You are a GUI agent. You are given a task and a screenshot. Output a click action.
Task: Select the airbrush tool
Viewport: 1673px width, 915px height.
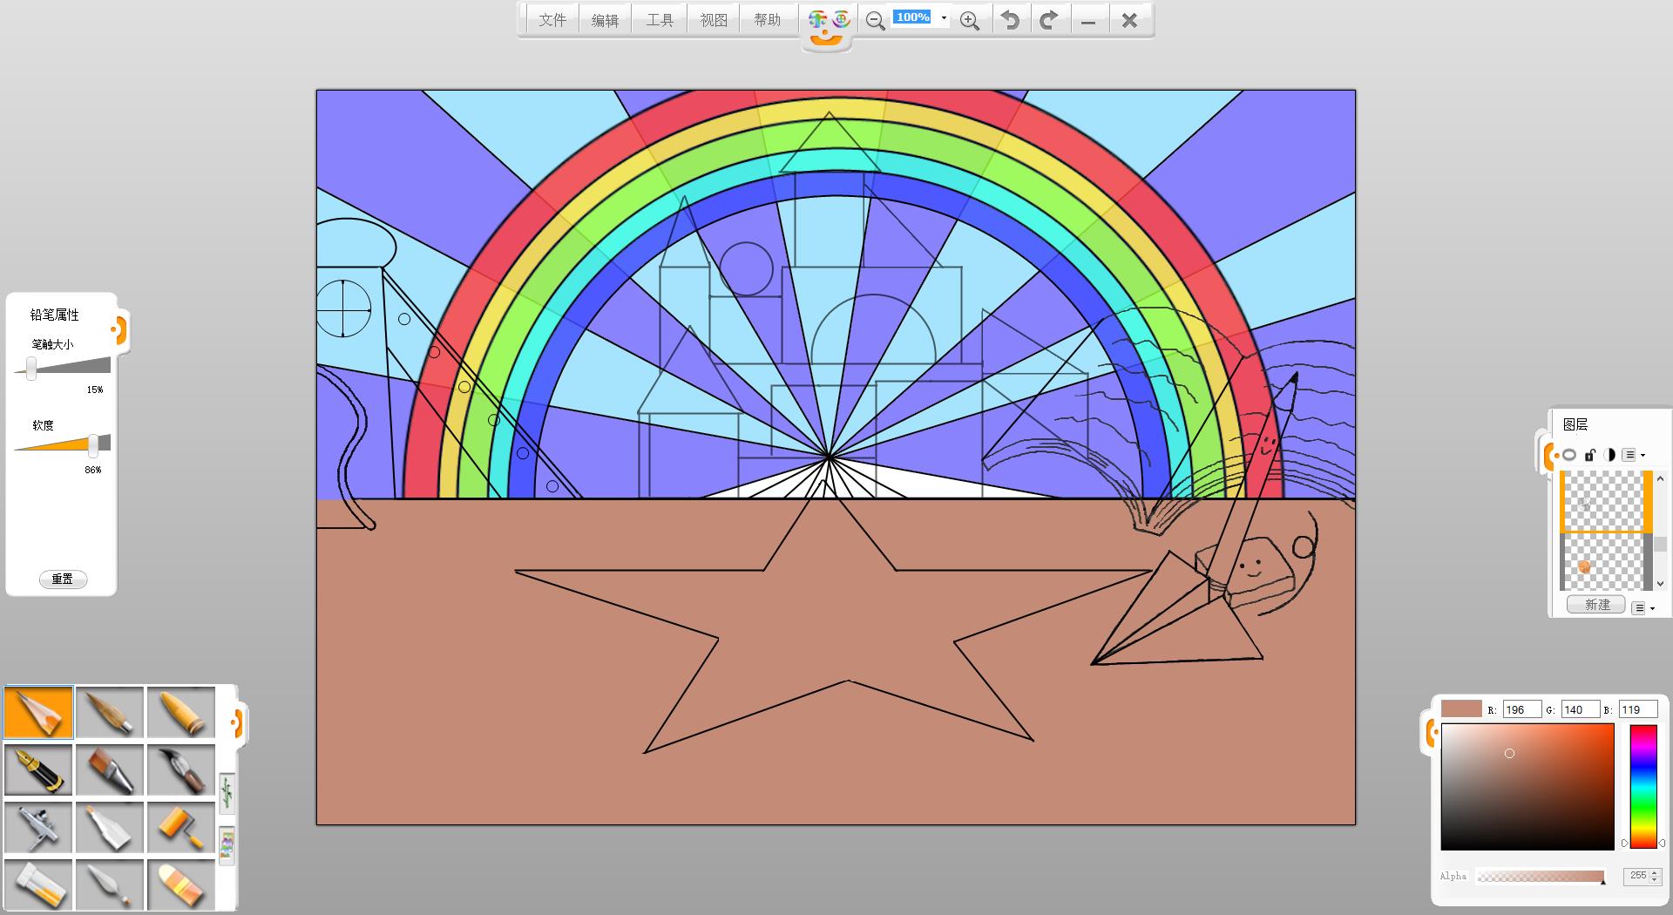[x=38, y=827]
